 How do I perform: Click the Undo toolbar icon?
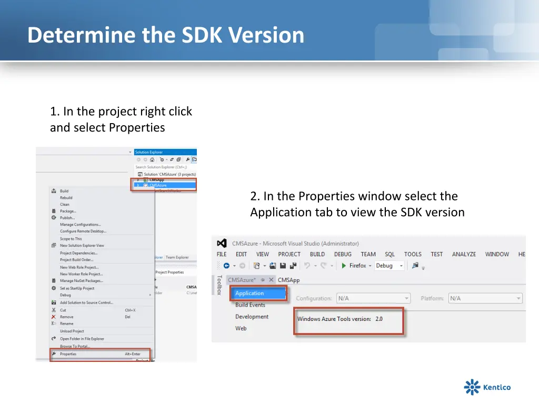[x=307, y=266]
